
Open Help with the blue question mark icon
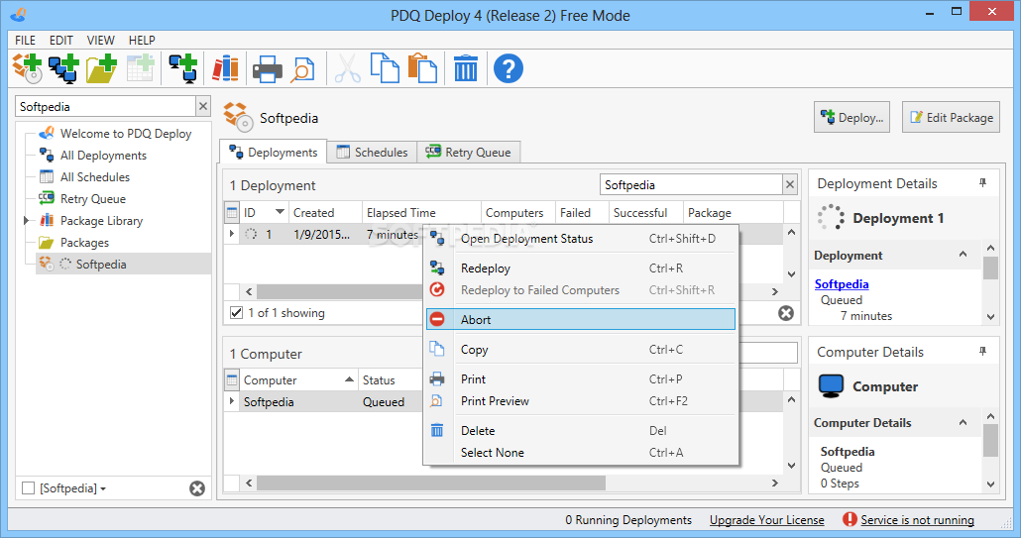(509, 68)
